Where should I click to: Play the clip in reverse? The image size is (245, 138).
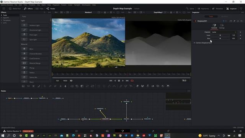pyautogui.click(x=115, y=80)
